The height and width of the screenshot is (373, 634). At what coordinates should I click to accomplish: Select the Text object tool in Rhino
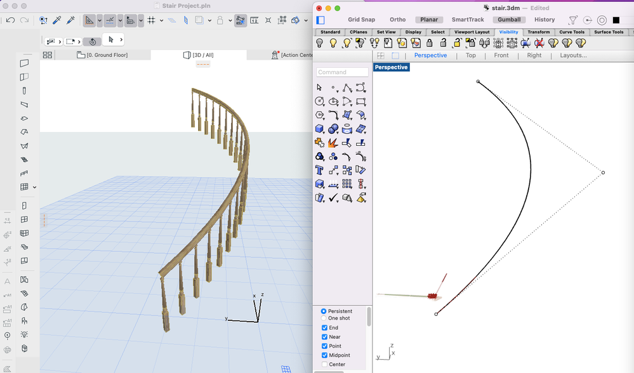point(319,171)
